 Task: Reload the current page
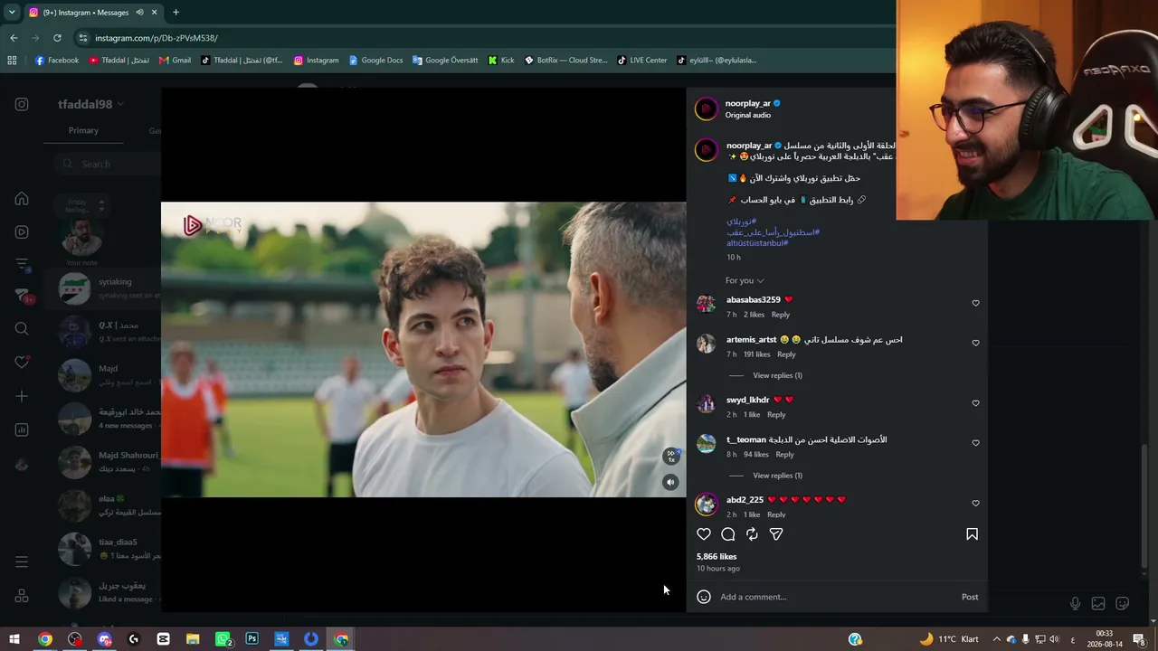pyautogui.click(x=57, y=38)
